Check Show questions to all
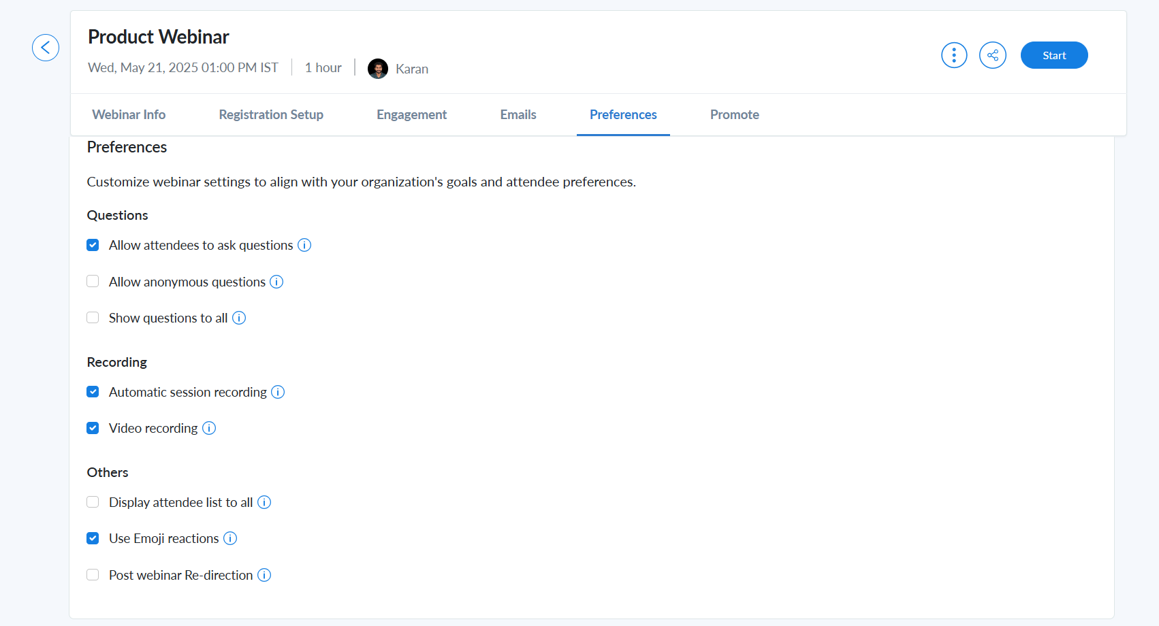Image resolution: width=1159 pixels, height=626 pixels. pyautogui.click(x=93, y=318)
